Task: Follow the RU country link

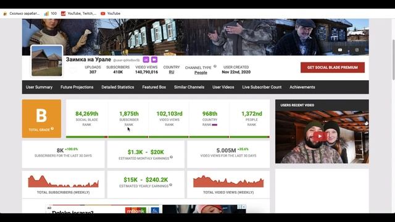Action: [172, 72]
